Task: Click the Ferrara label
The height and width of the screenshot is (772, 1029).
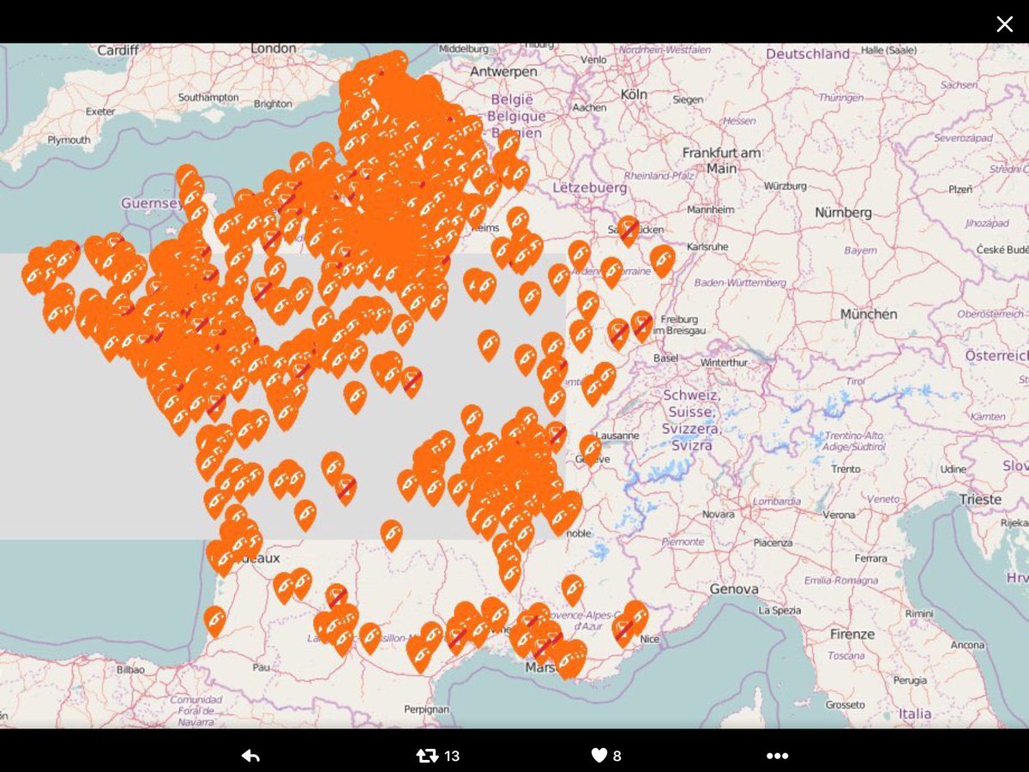Action: point(870,558)
